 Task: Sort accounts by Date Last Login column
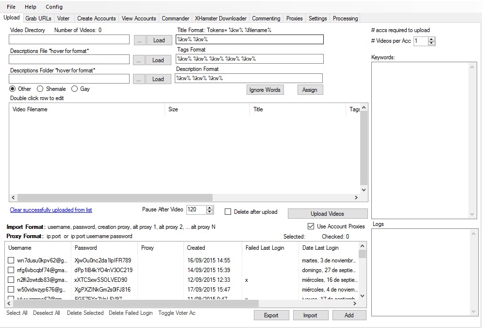329,248
